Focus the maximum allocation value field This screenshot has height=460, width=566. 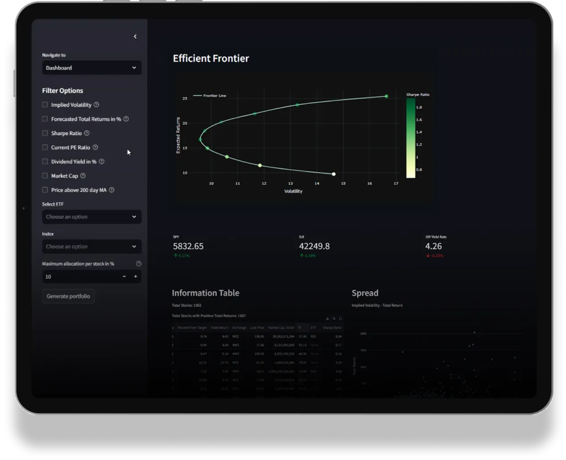(x=80, y=277)
